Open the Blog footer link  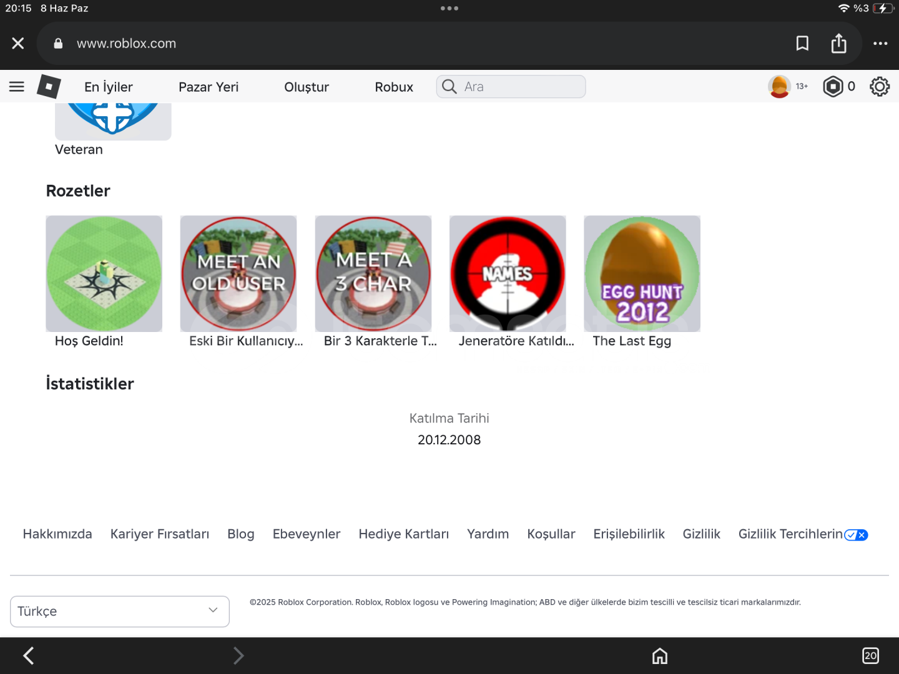(241, 534)
